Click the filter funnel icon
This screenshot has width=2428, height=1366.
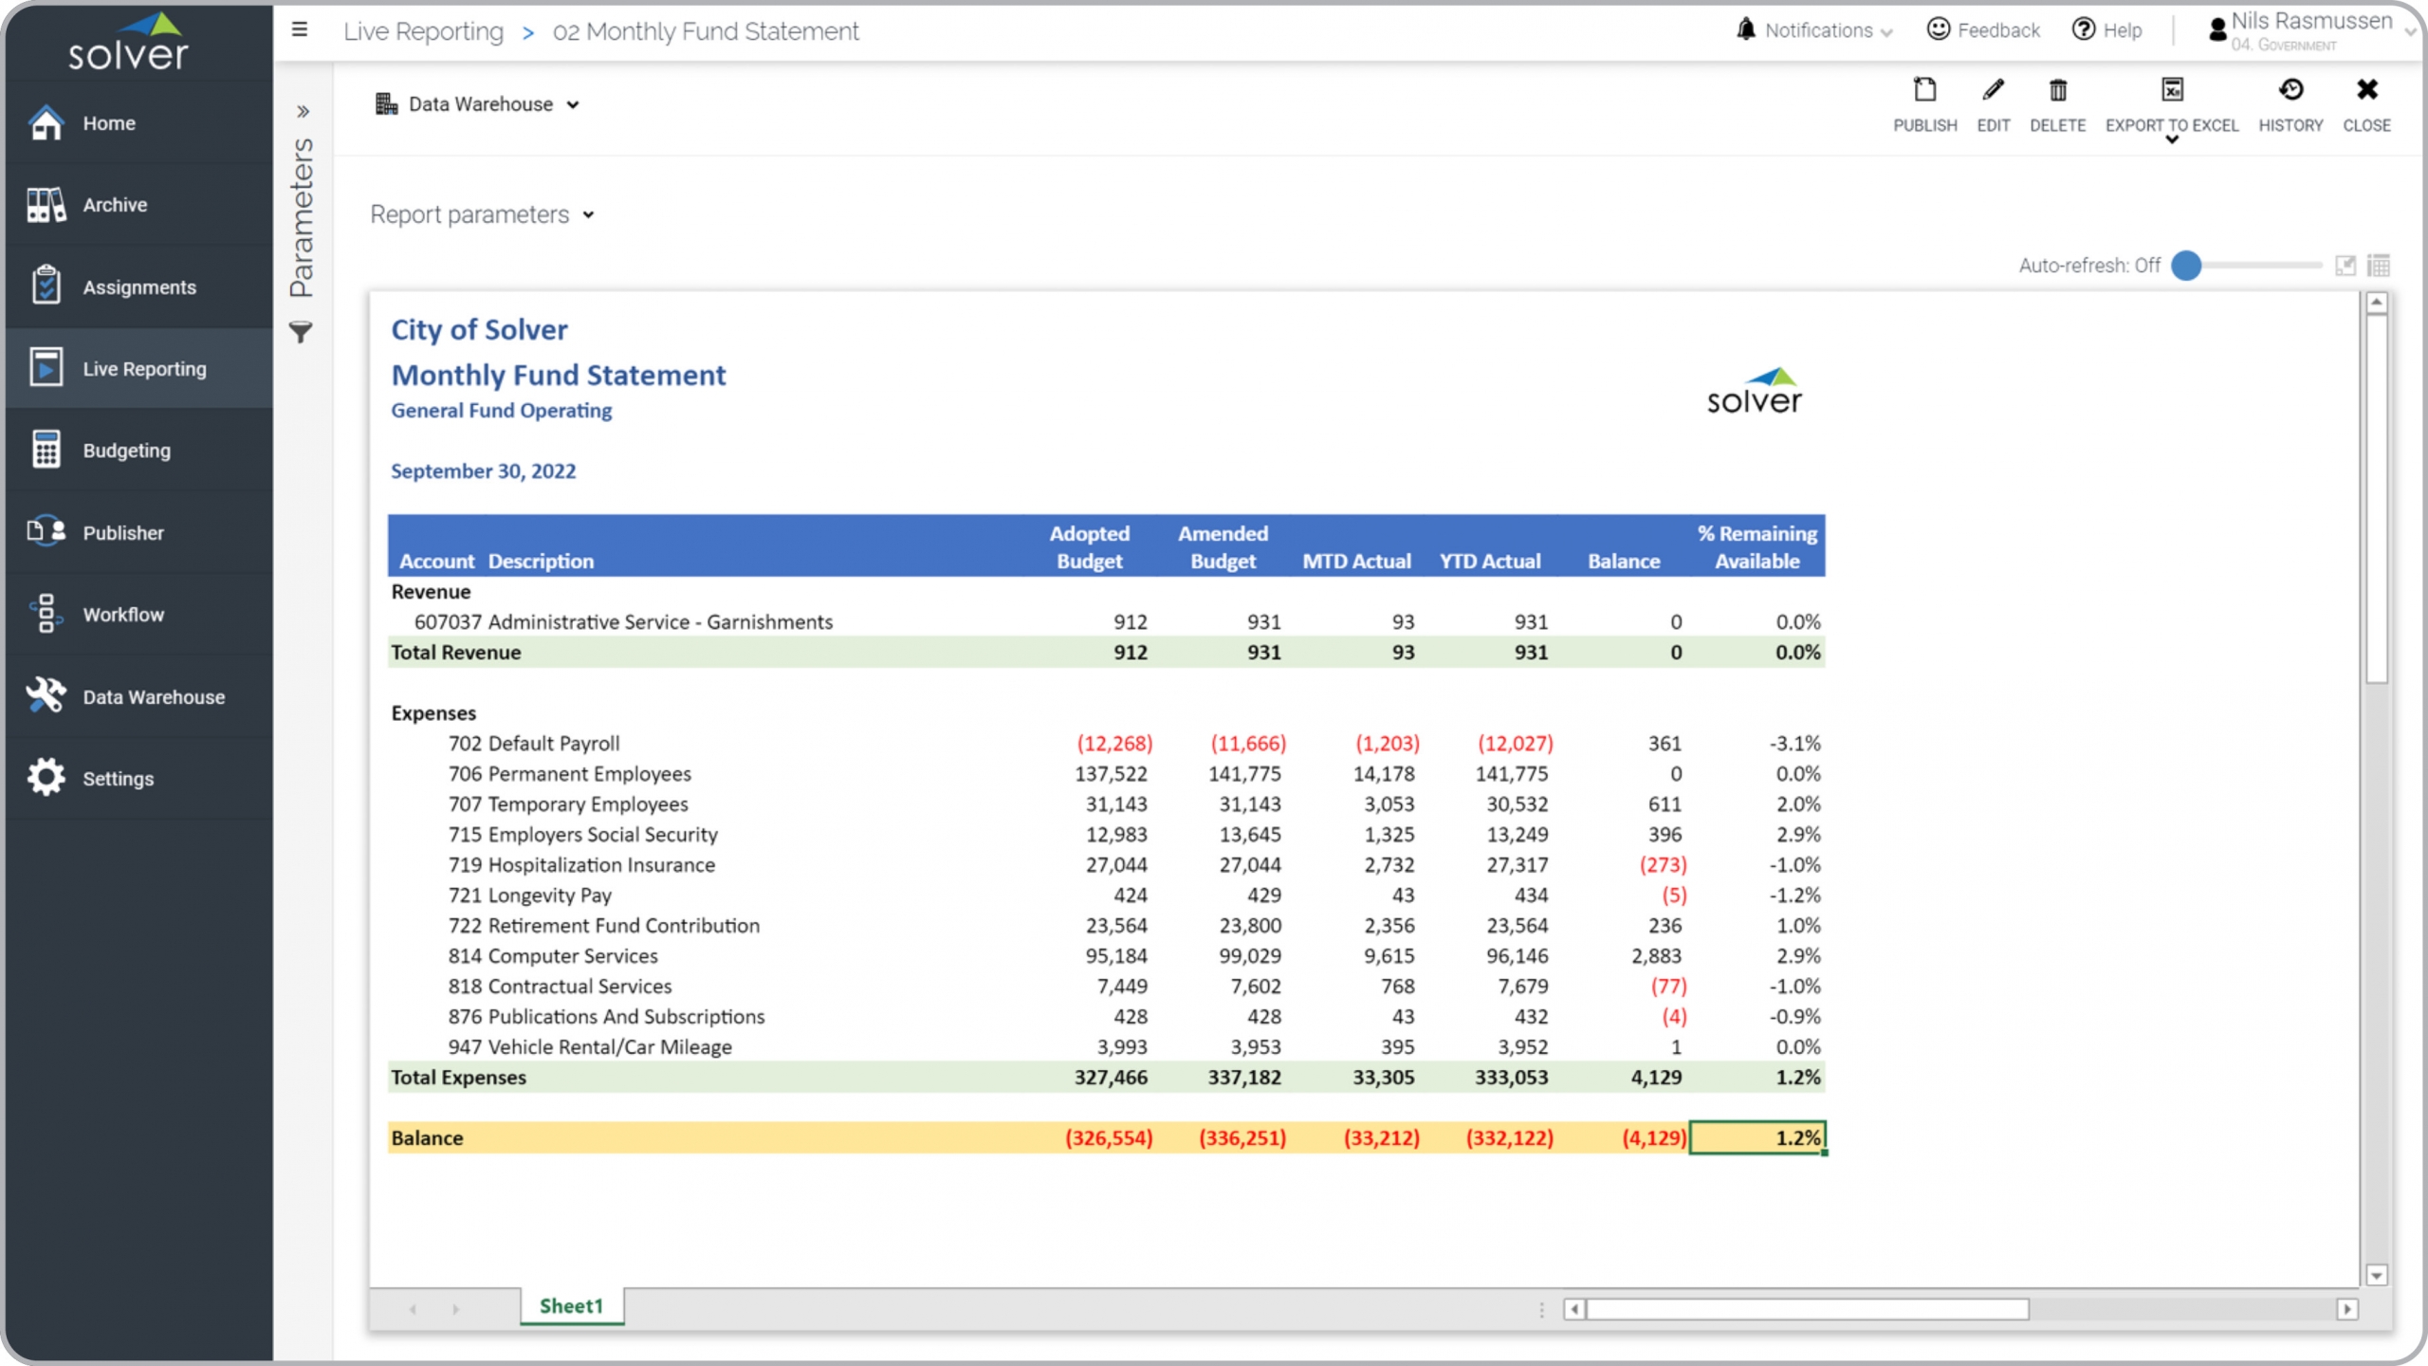click(x=301, y=332)
